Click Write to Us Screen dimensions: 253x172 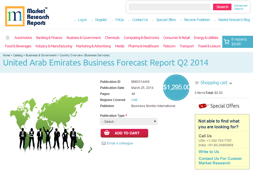[x=209, y=152]
